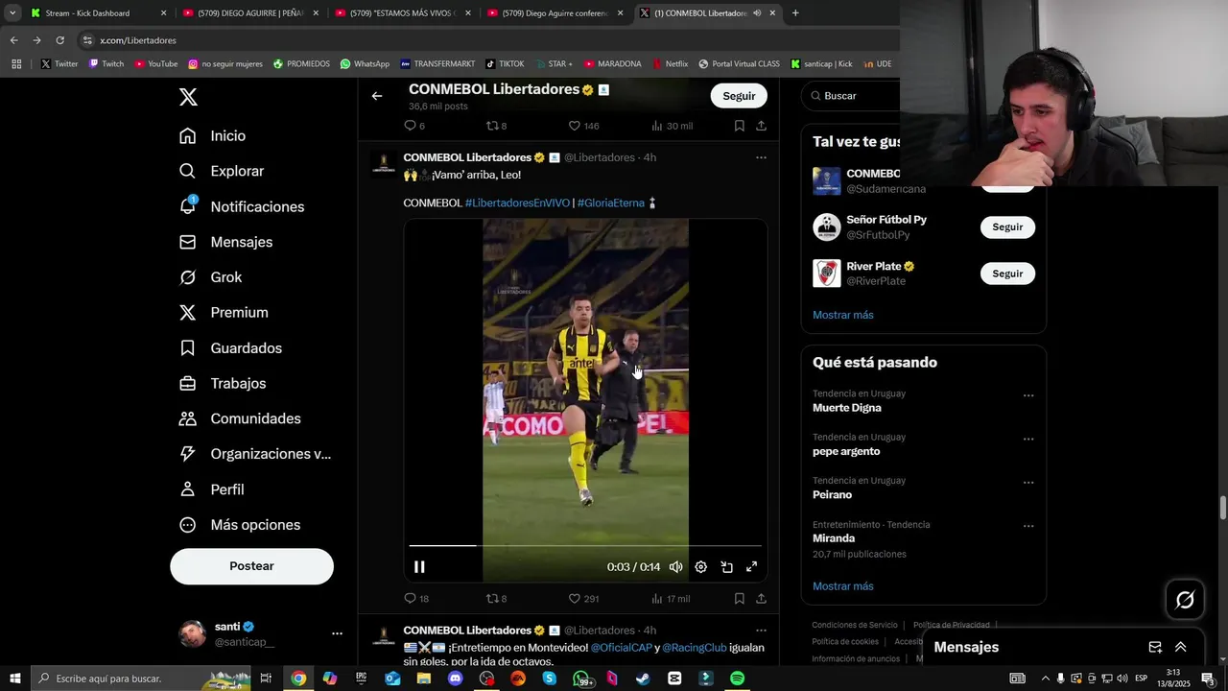Follow River Plate account
Screen dimensions: 1228x691
click(x=1007, y=274)
